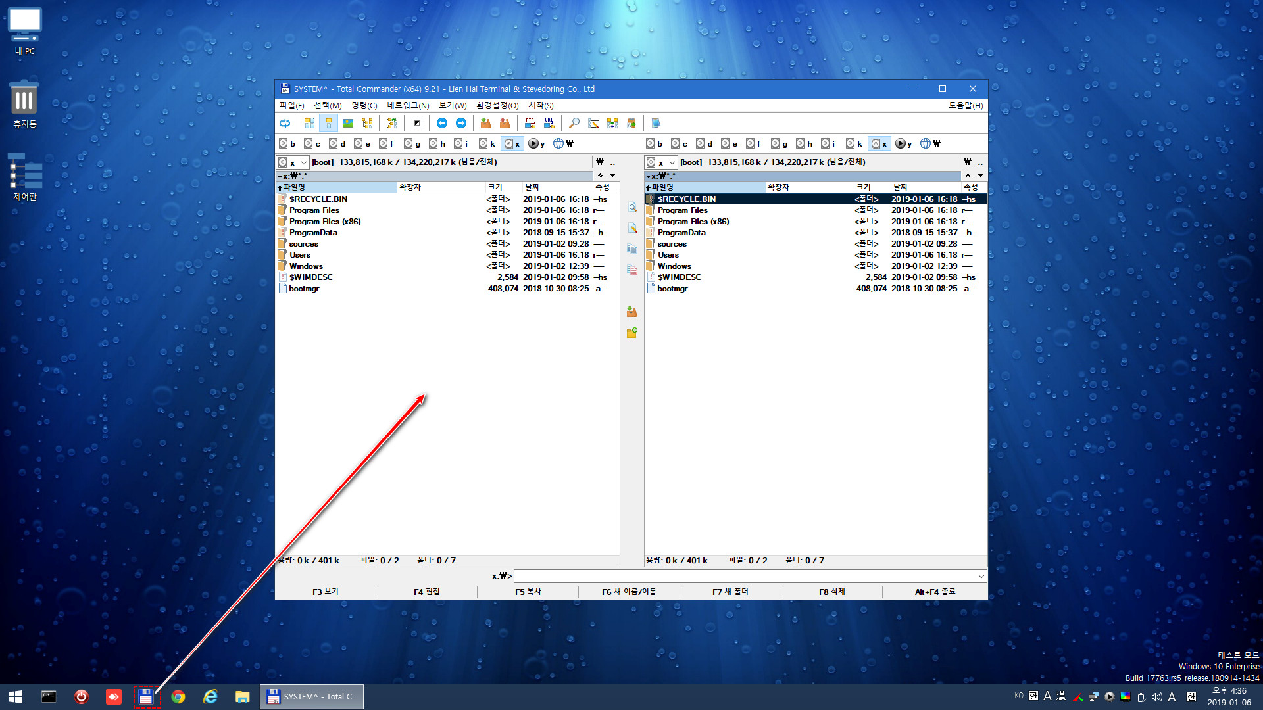Switch to brief file-names view icon

pyautogui.click(x=309, y=123)
